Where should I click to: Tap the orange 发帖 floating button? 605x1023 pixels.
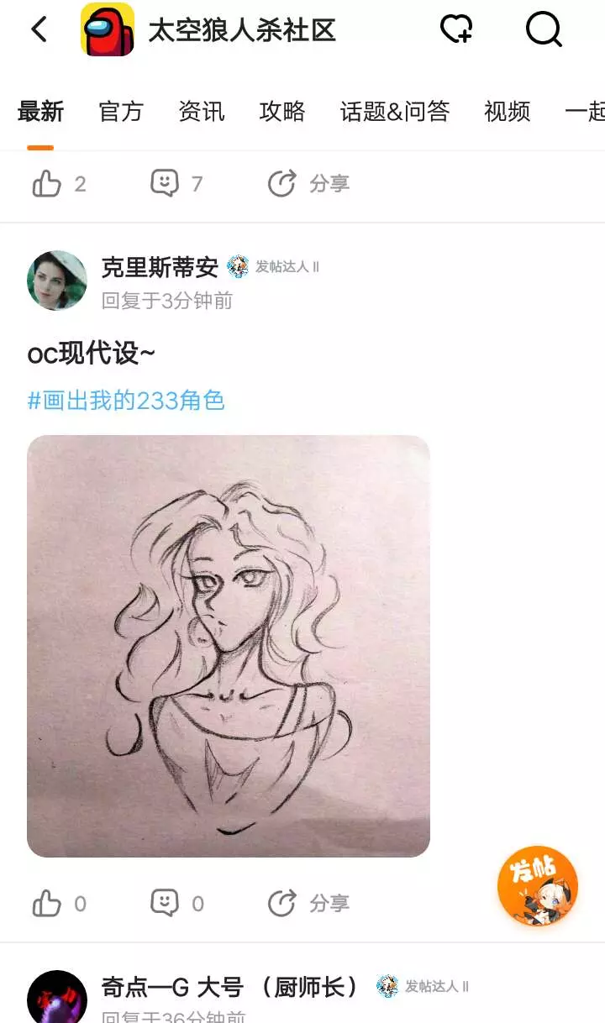point(538,886)
